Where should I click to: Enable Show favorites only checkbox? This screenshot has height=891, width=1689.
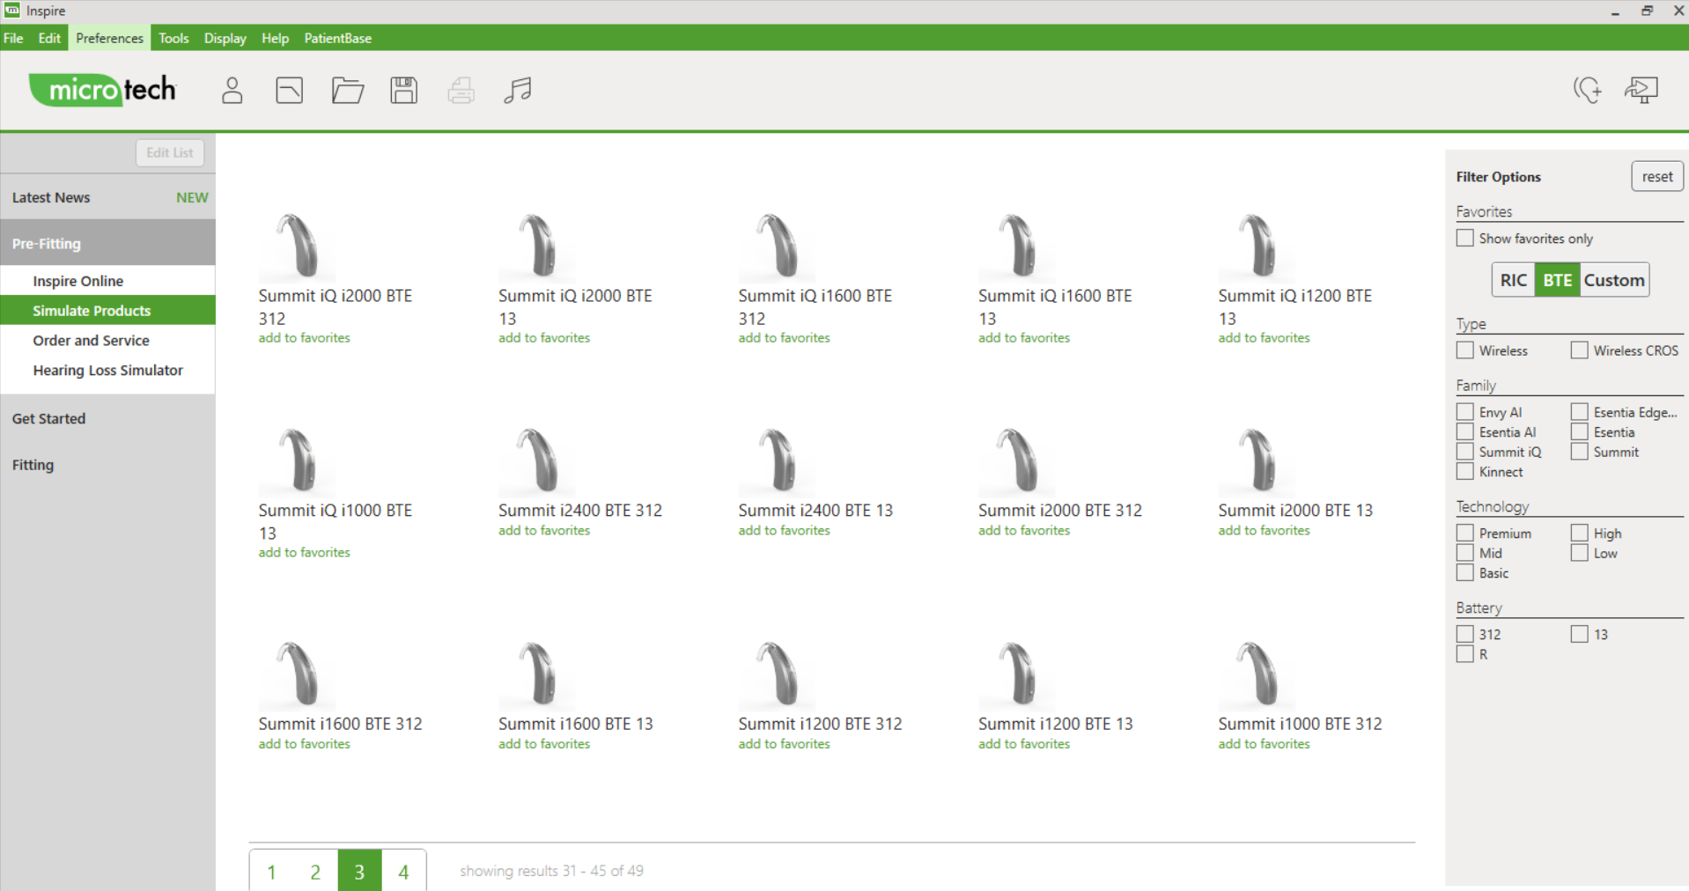1465,239
